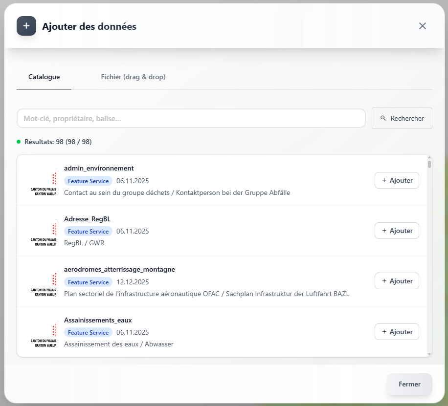Add the aerodromes_atterrissage_montagne layer
Screen dimensions: 448x406
click(x=397, y=281)
